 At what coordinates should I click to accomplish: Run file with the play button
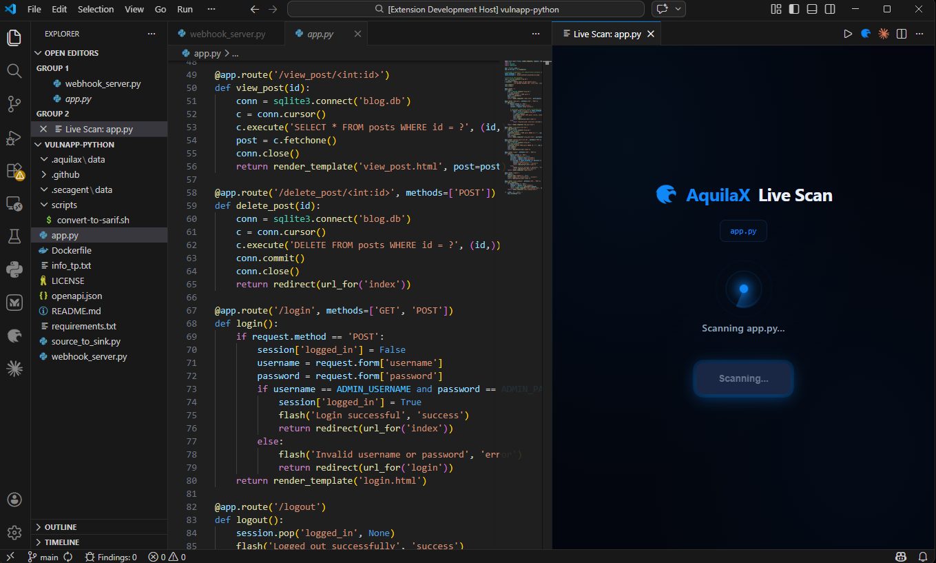click(848, 34)
